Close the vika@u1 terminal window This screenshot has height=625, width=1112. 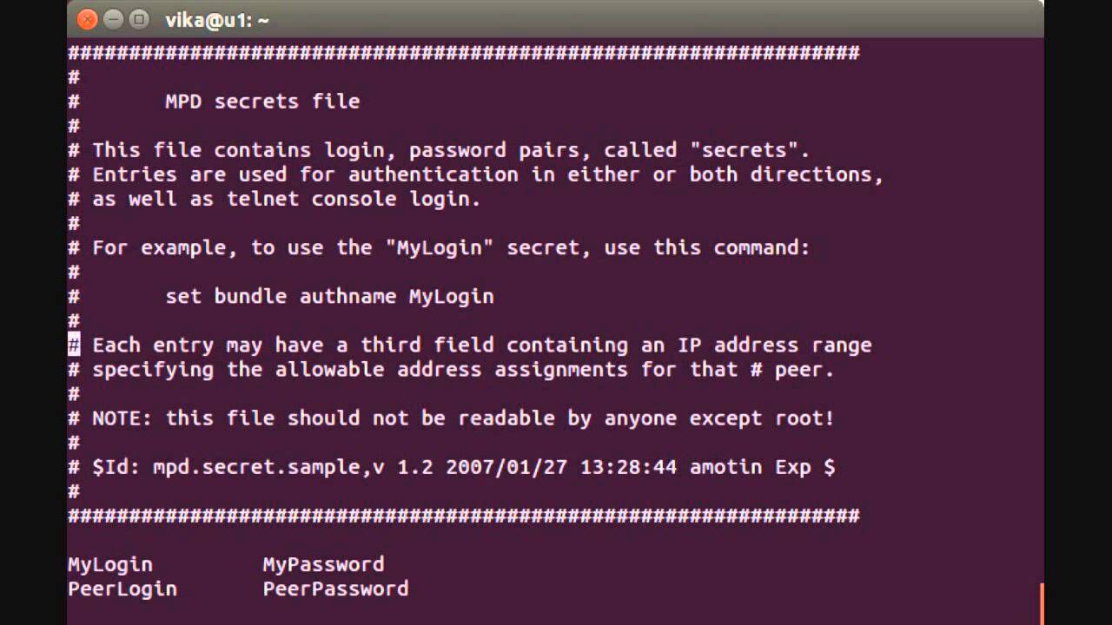[x=86, y=19]
